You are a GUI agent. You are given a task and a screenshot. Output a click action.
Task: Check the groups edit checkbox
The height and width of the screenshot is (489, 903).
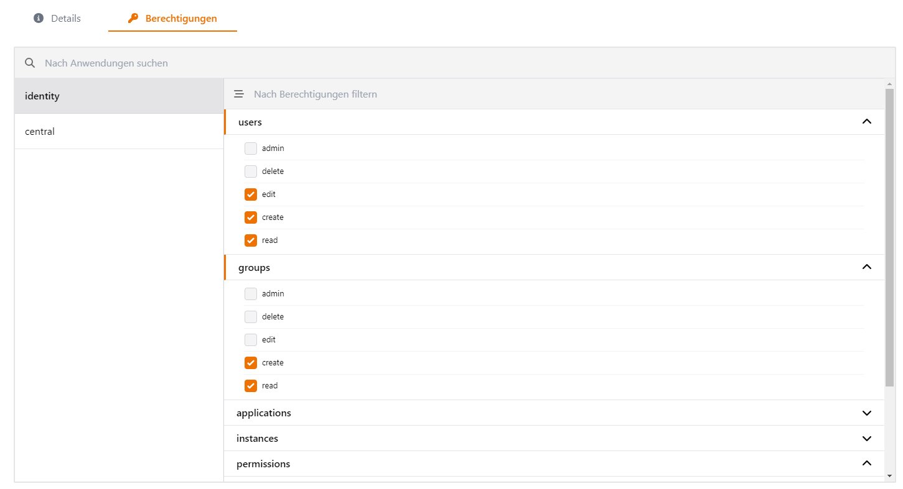click(x=251, y=340)
